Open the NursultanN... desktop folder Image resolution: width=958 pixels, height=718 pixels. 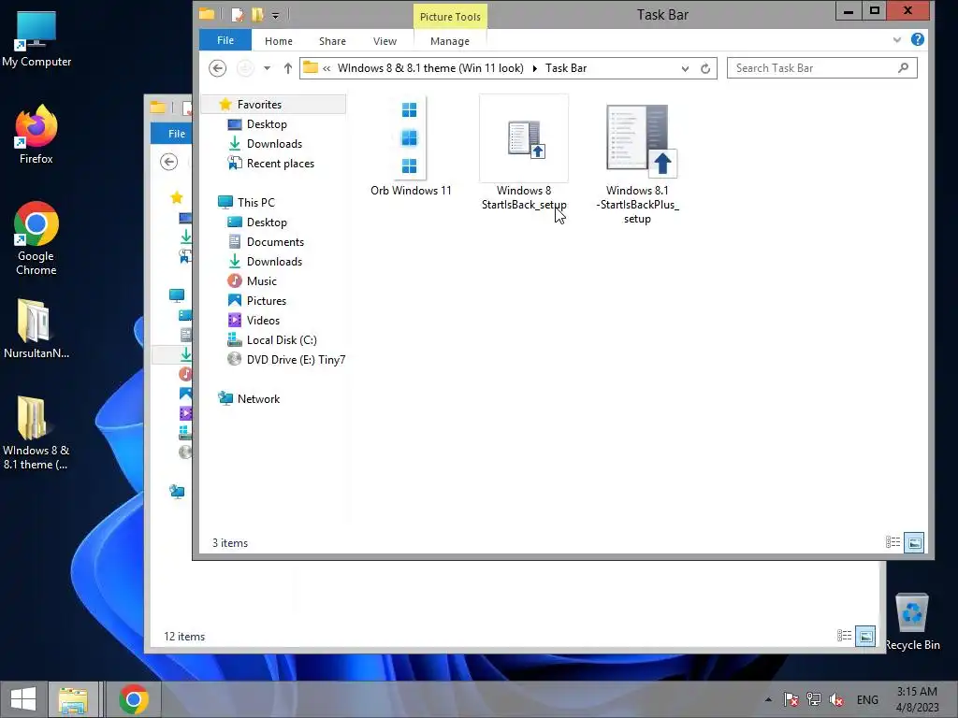(x=36, y=328)
